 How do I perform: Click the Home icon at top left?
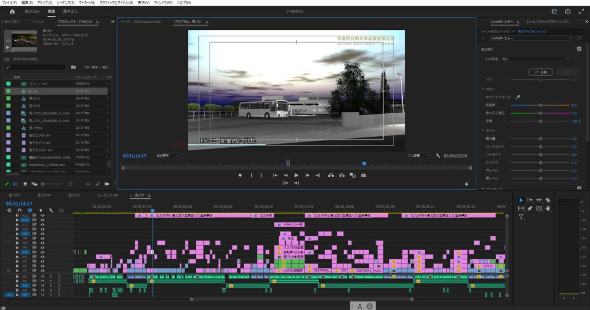12,11
